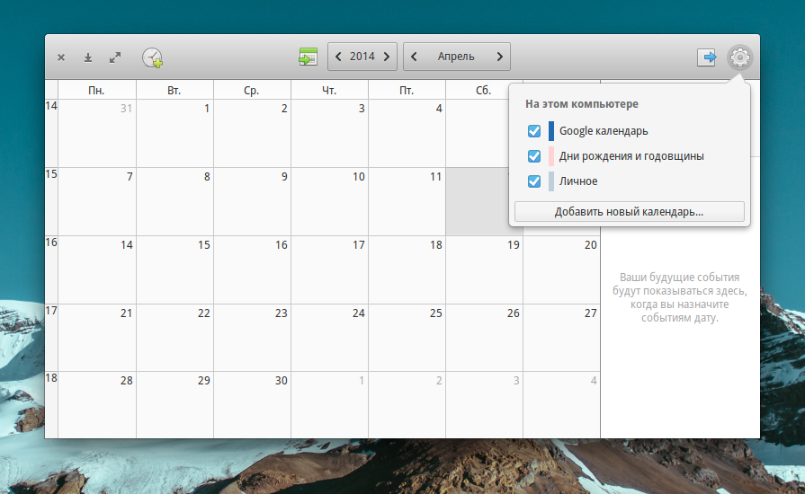Select day 26 in the calendar
The width and height of the screenshot is (805, 494).
pos(484,339)
